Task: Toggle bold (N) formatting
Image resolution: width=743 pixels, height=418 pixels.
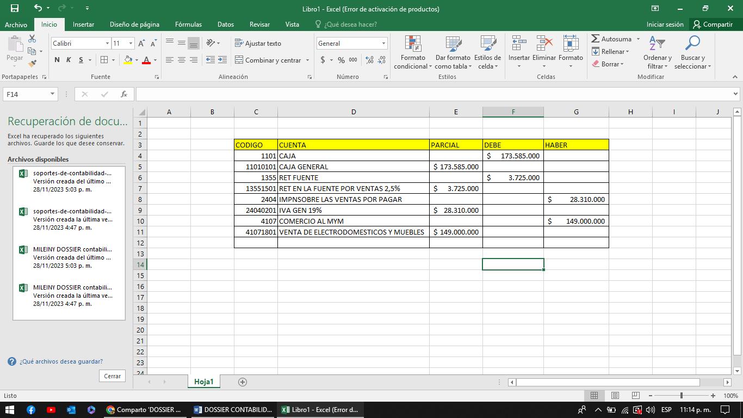Action: (x=57, y=60)
